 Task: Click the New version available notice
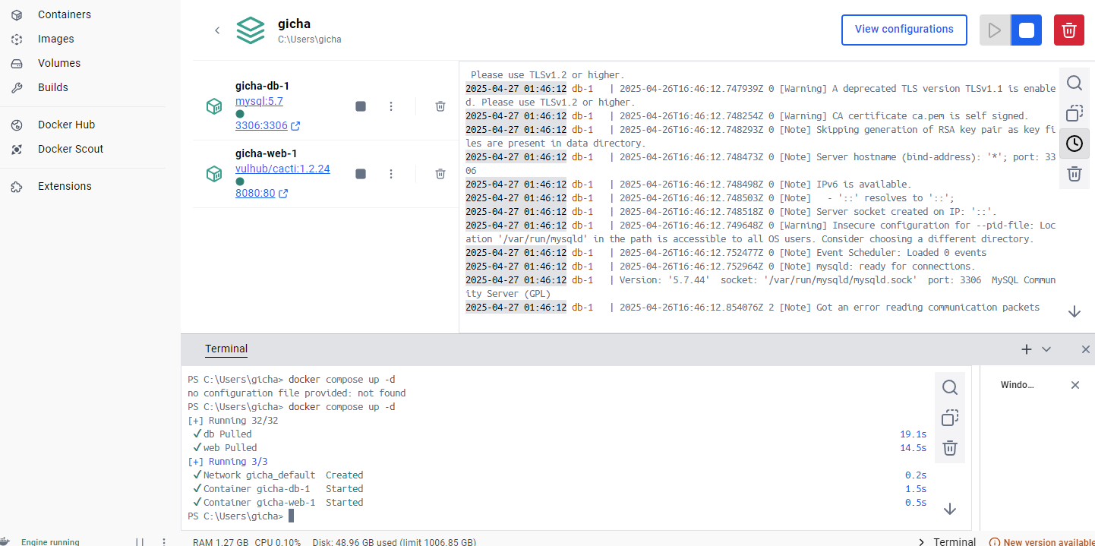point(1042,541)
